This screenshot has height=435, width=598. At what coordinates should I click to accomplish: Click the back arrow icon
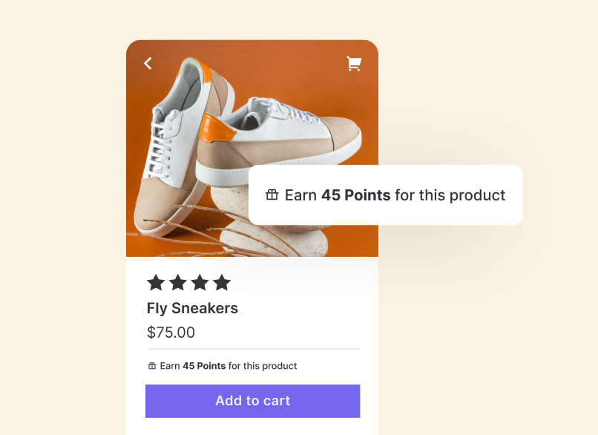coord(148,64)
